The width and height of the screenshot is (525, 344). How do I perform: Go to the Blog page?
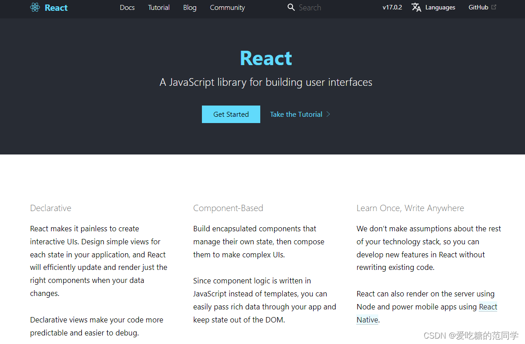tap(190, 7)
